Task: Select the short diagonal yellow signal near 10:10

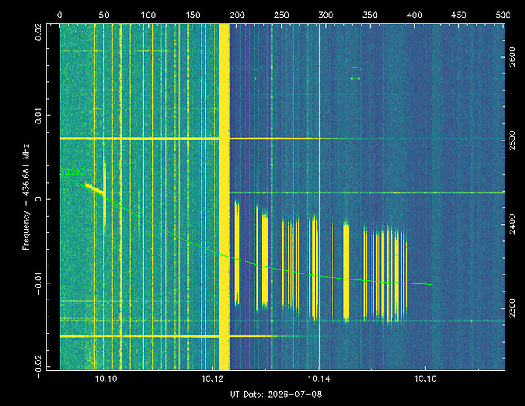Action: 95,189
